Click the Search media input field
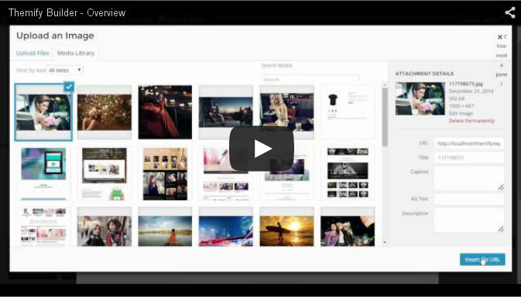Image resolution: width=521 pixels, height=297 pixels. coord(310,80)
